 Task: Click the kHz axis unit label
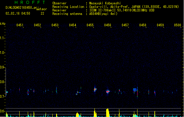pos(3,24)
